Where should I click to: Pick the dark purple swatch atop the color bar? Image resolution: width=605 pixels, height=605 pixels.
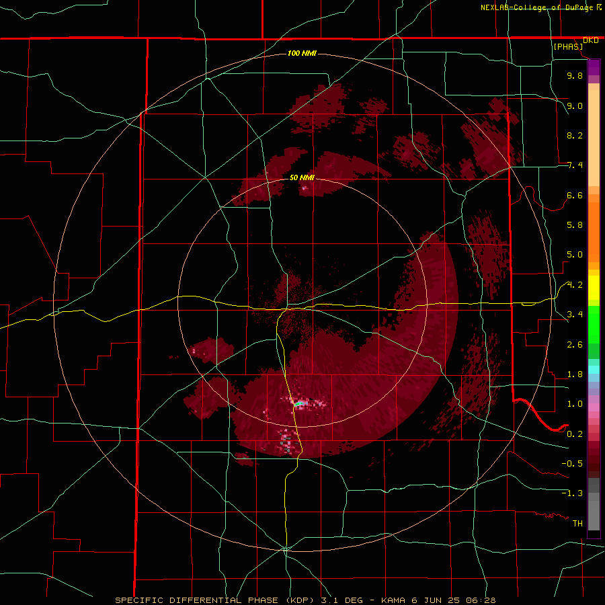coord(594,67)
